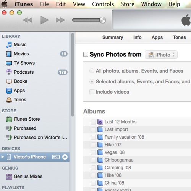Open the iTunes application menu
The width and height of the screenshot is (191, 191).
pos(24,4)
